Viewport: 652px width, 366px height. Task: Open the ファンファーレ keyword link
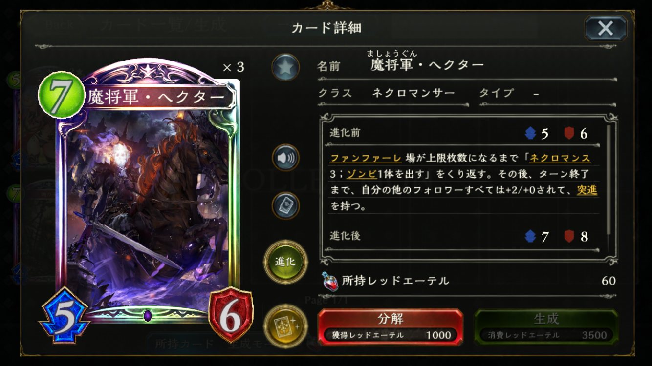click(366, 158)
